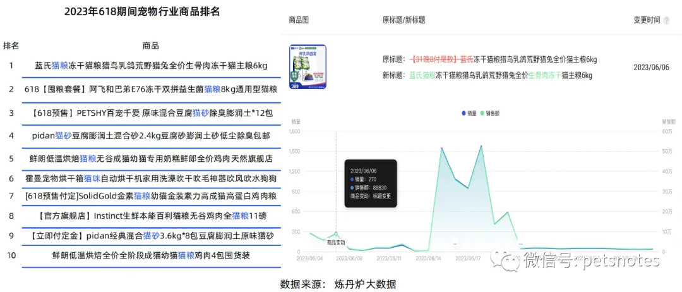Click the help icon beside 变更时间
Screen dimensions: 682x292
pyautogui.click(x=666, y=20)
